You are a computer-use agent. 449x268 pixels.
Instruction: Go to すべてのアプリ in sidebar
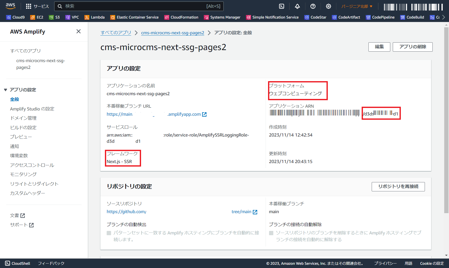25,51
